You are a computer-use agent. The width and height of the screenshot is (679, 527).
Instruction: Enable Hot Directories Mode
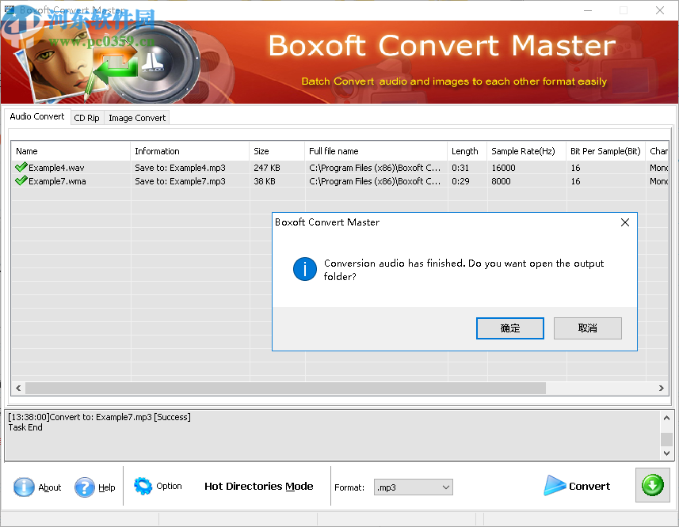coord(258,486)
